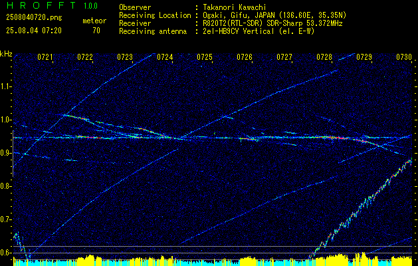Image resolution: width=418 pixels, height=266 pixels.
Task: Click the meteor count 70
Action: pos(96,31)
